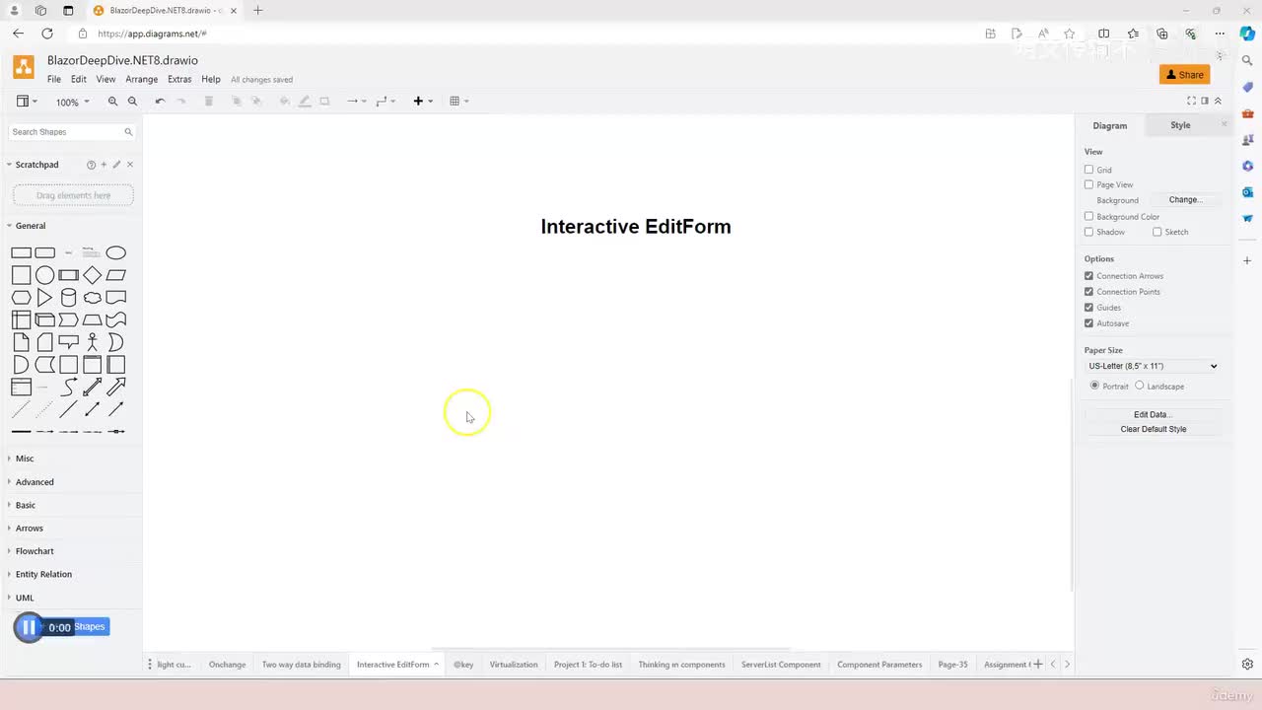Select the ellipse shape in General palette

tap(115, 252)
